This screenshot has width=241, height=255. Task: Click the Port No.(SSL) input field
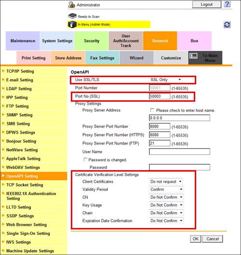click(x=160, y=96)
